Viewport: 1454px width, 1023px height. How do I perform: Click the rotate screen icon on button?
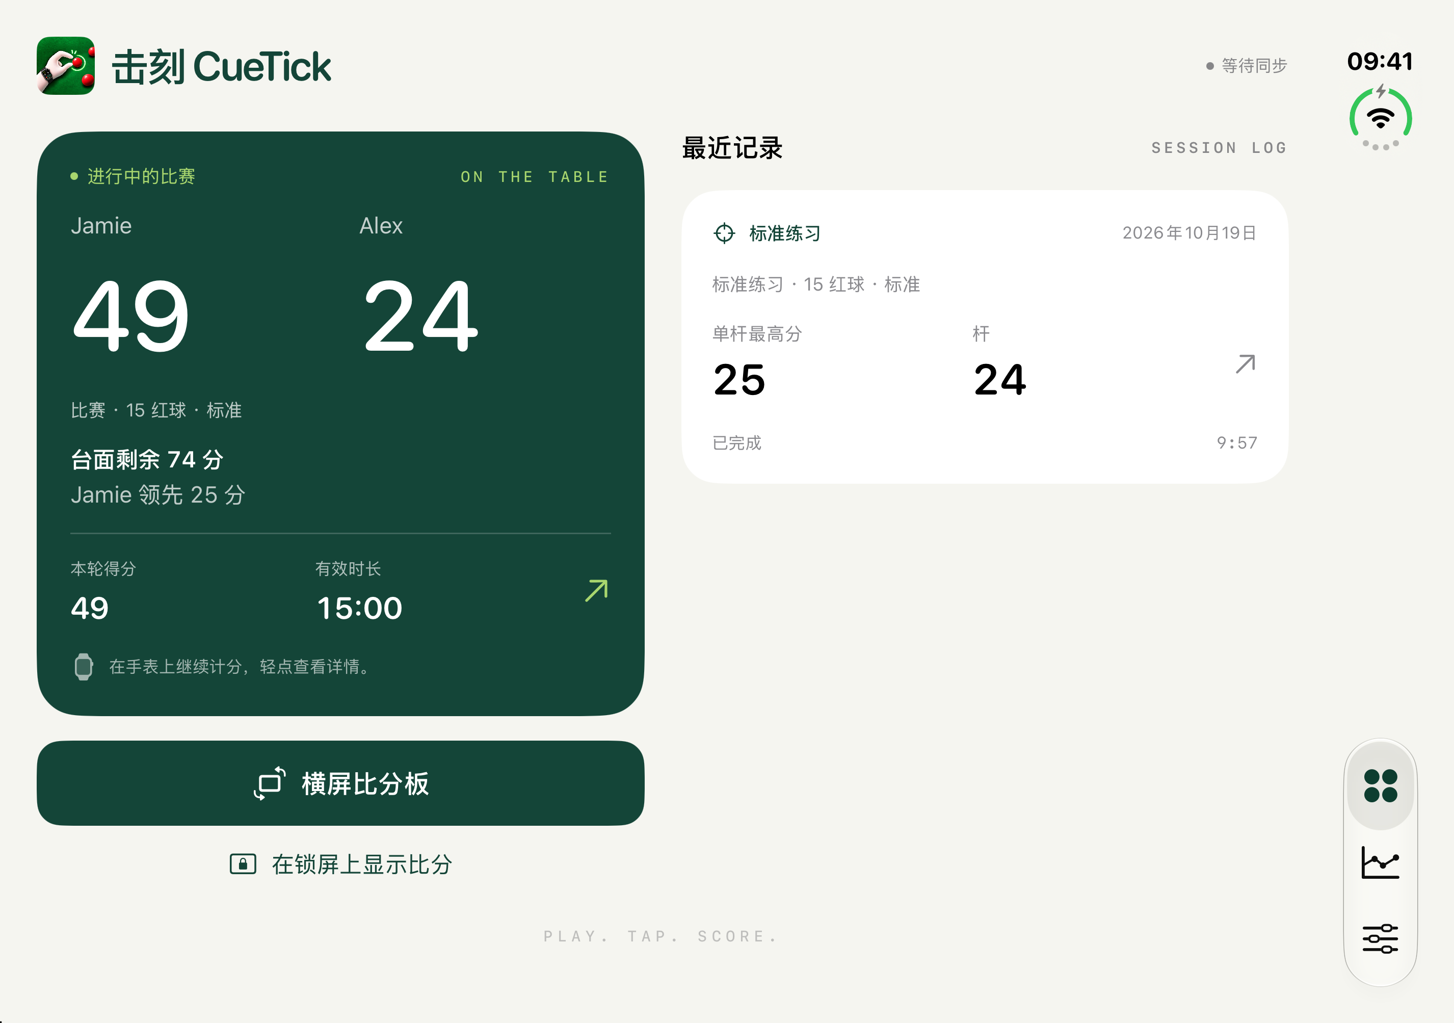tap(270, 783)
